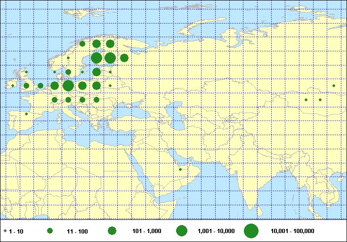Click the 1 - 10 diamond legend symbol
This screenshot has height=242, width=347.
5,231
